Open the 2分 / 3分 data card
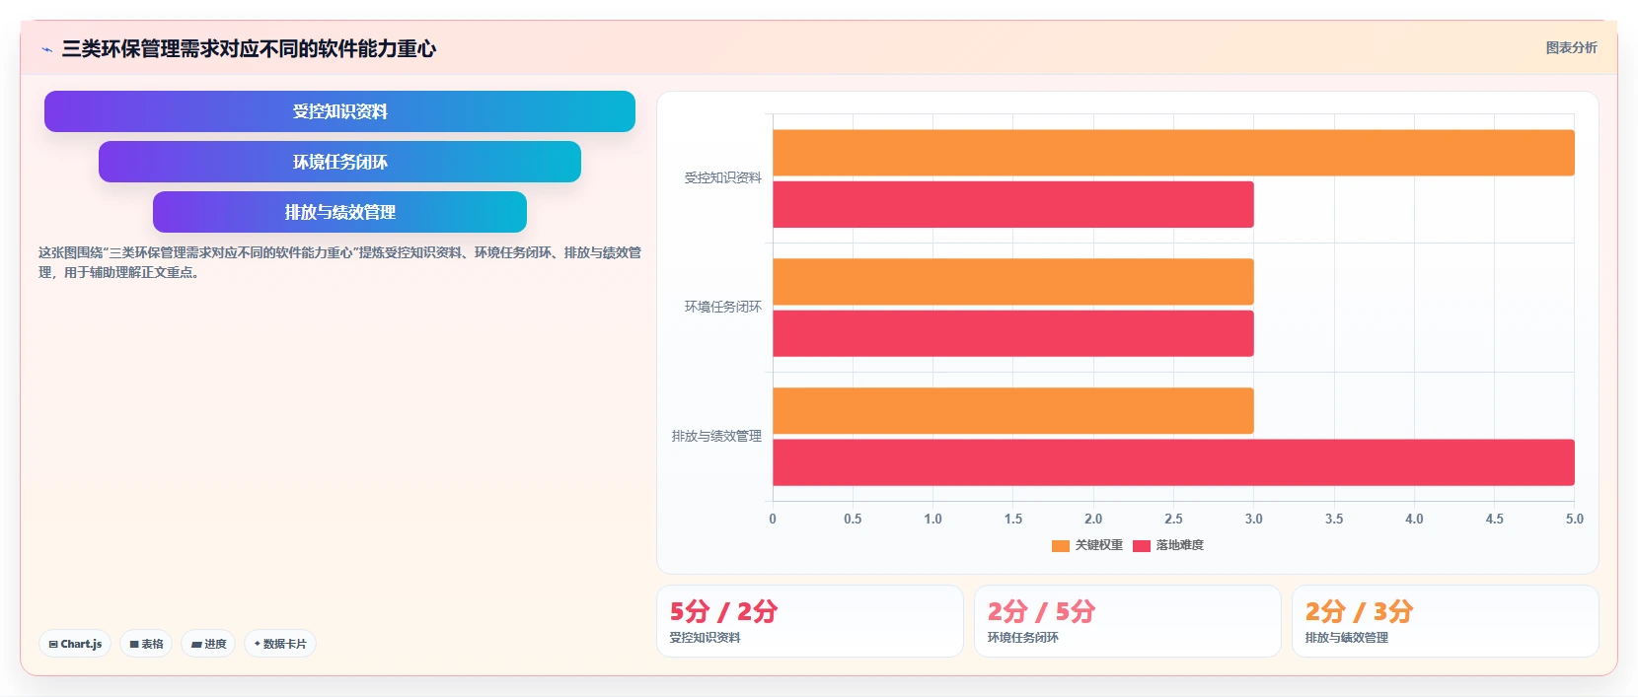The height and width of the screenshot is (697, 1638). tap(1446, 621)
